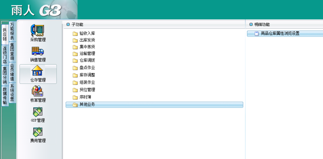Open the 采购管理 module icon
The height and width of the screenshot is (159, 323).
point(38,30)
